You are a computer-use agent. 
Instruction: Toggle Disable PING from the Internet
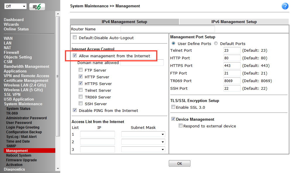point(75,110)
